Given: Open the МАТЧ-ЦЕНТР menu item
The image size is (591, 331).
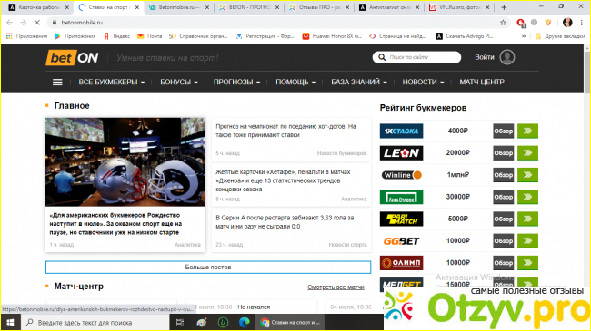Looking at the screenshot, I should (x=482, y=82).
